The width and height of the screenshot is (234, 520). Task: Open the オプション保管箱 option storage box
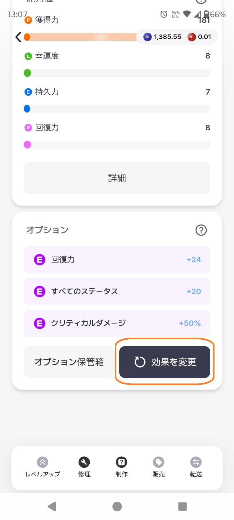69,362
